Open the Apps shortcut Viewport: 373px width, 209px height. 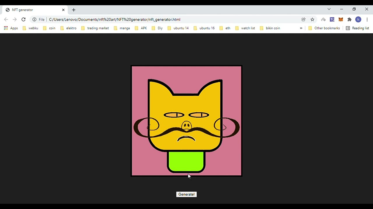coord(11,28)
